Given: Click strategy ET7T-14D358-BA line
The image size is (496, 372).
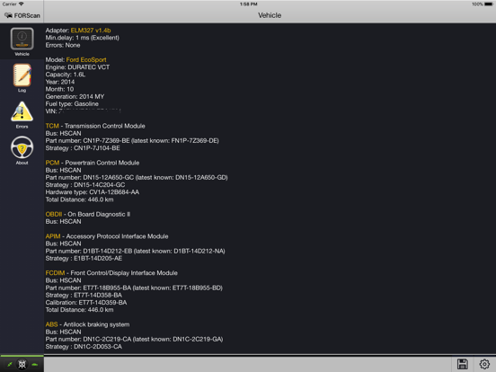Looking at the screenshot, I should point(84,295).
